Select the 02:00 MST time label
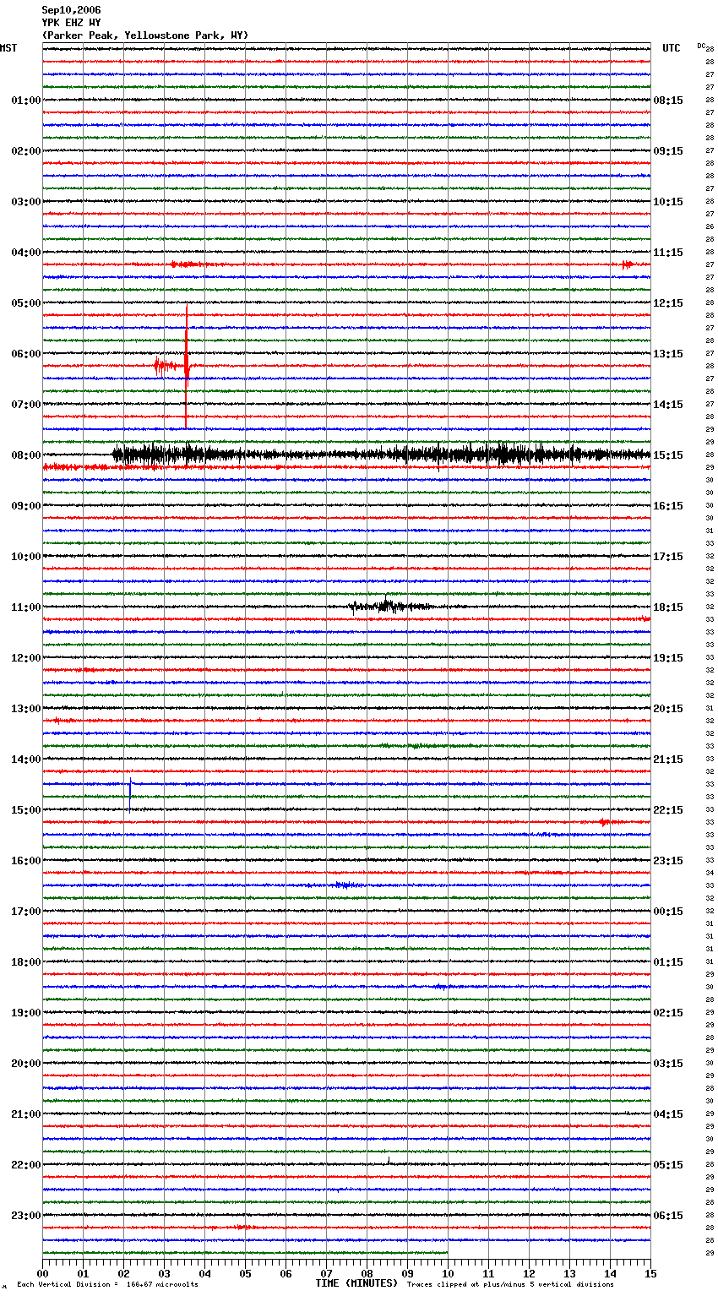This screenshot has width=718, height=1296. point(25,151)
